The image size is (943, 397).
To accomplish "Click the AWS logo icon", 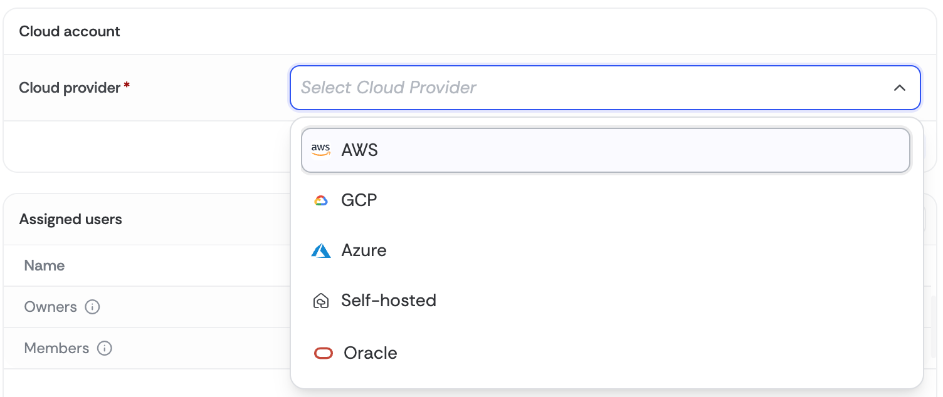I will point(320,150).
